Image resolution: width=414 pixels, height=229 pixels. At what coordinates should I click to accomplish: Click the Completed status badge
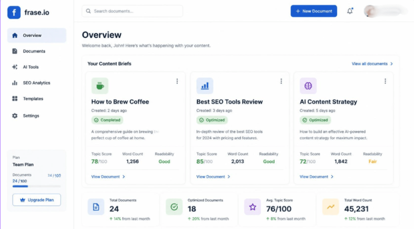[107, 120]
